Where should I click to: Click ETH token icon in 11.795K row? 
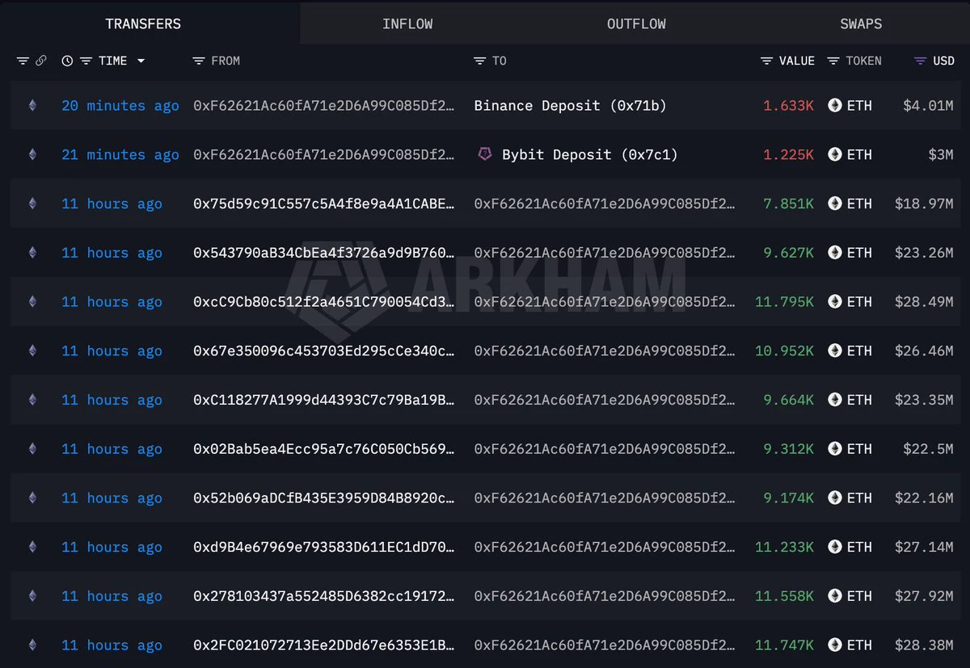(x=834, y=301)
